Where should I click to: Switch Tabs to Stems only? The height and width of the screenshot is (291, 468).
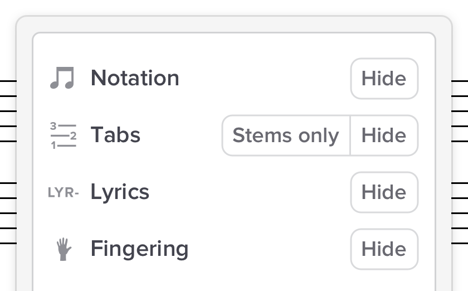[x=286, y=135]
